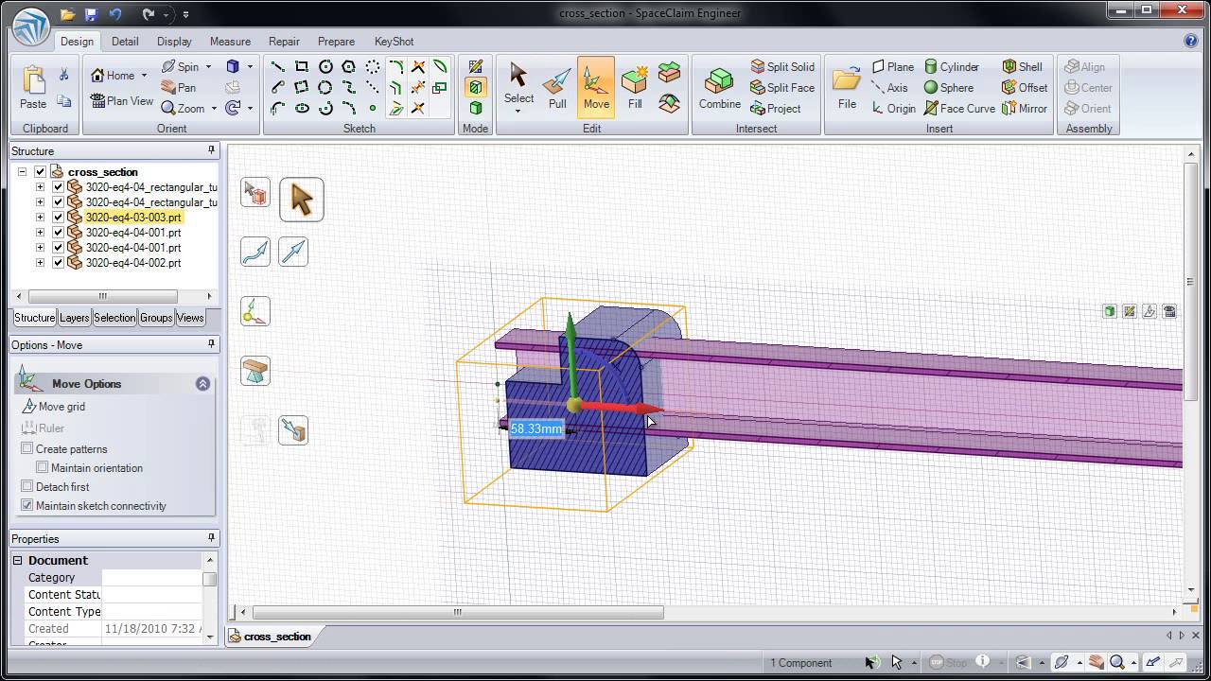
Task: Open the Home view dropdown arrow
Action: (144, 76)
